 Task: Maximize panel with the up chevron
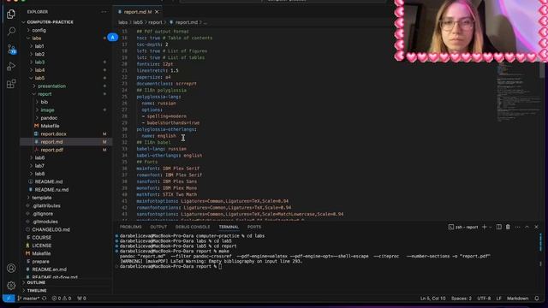(527, 227)
